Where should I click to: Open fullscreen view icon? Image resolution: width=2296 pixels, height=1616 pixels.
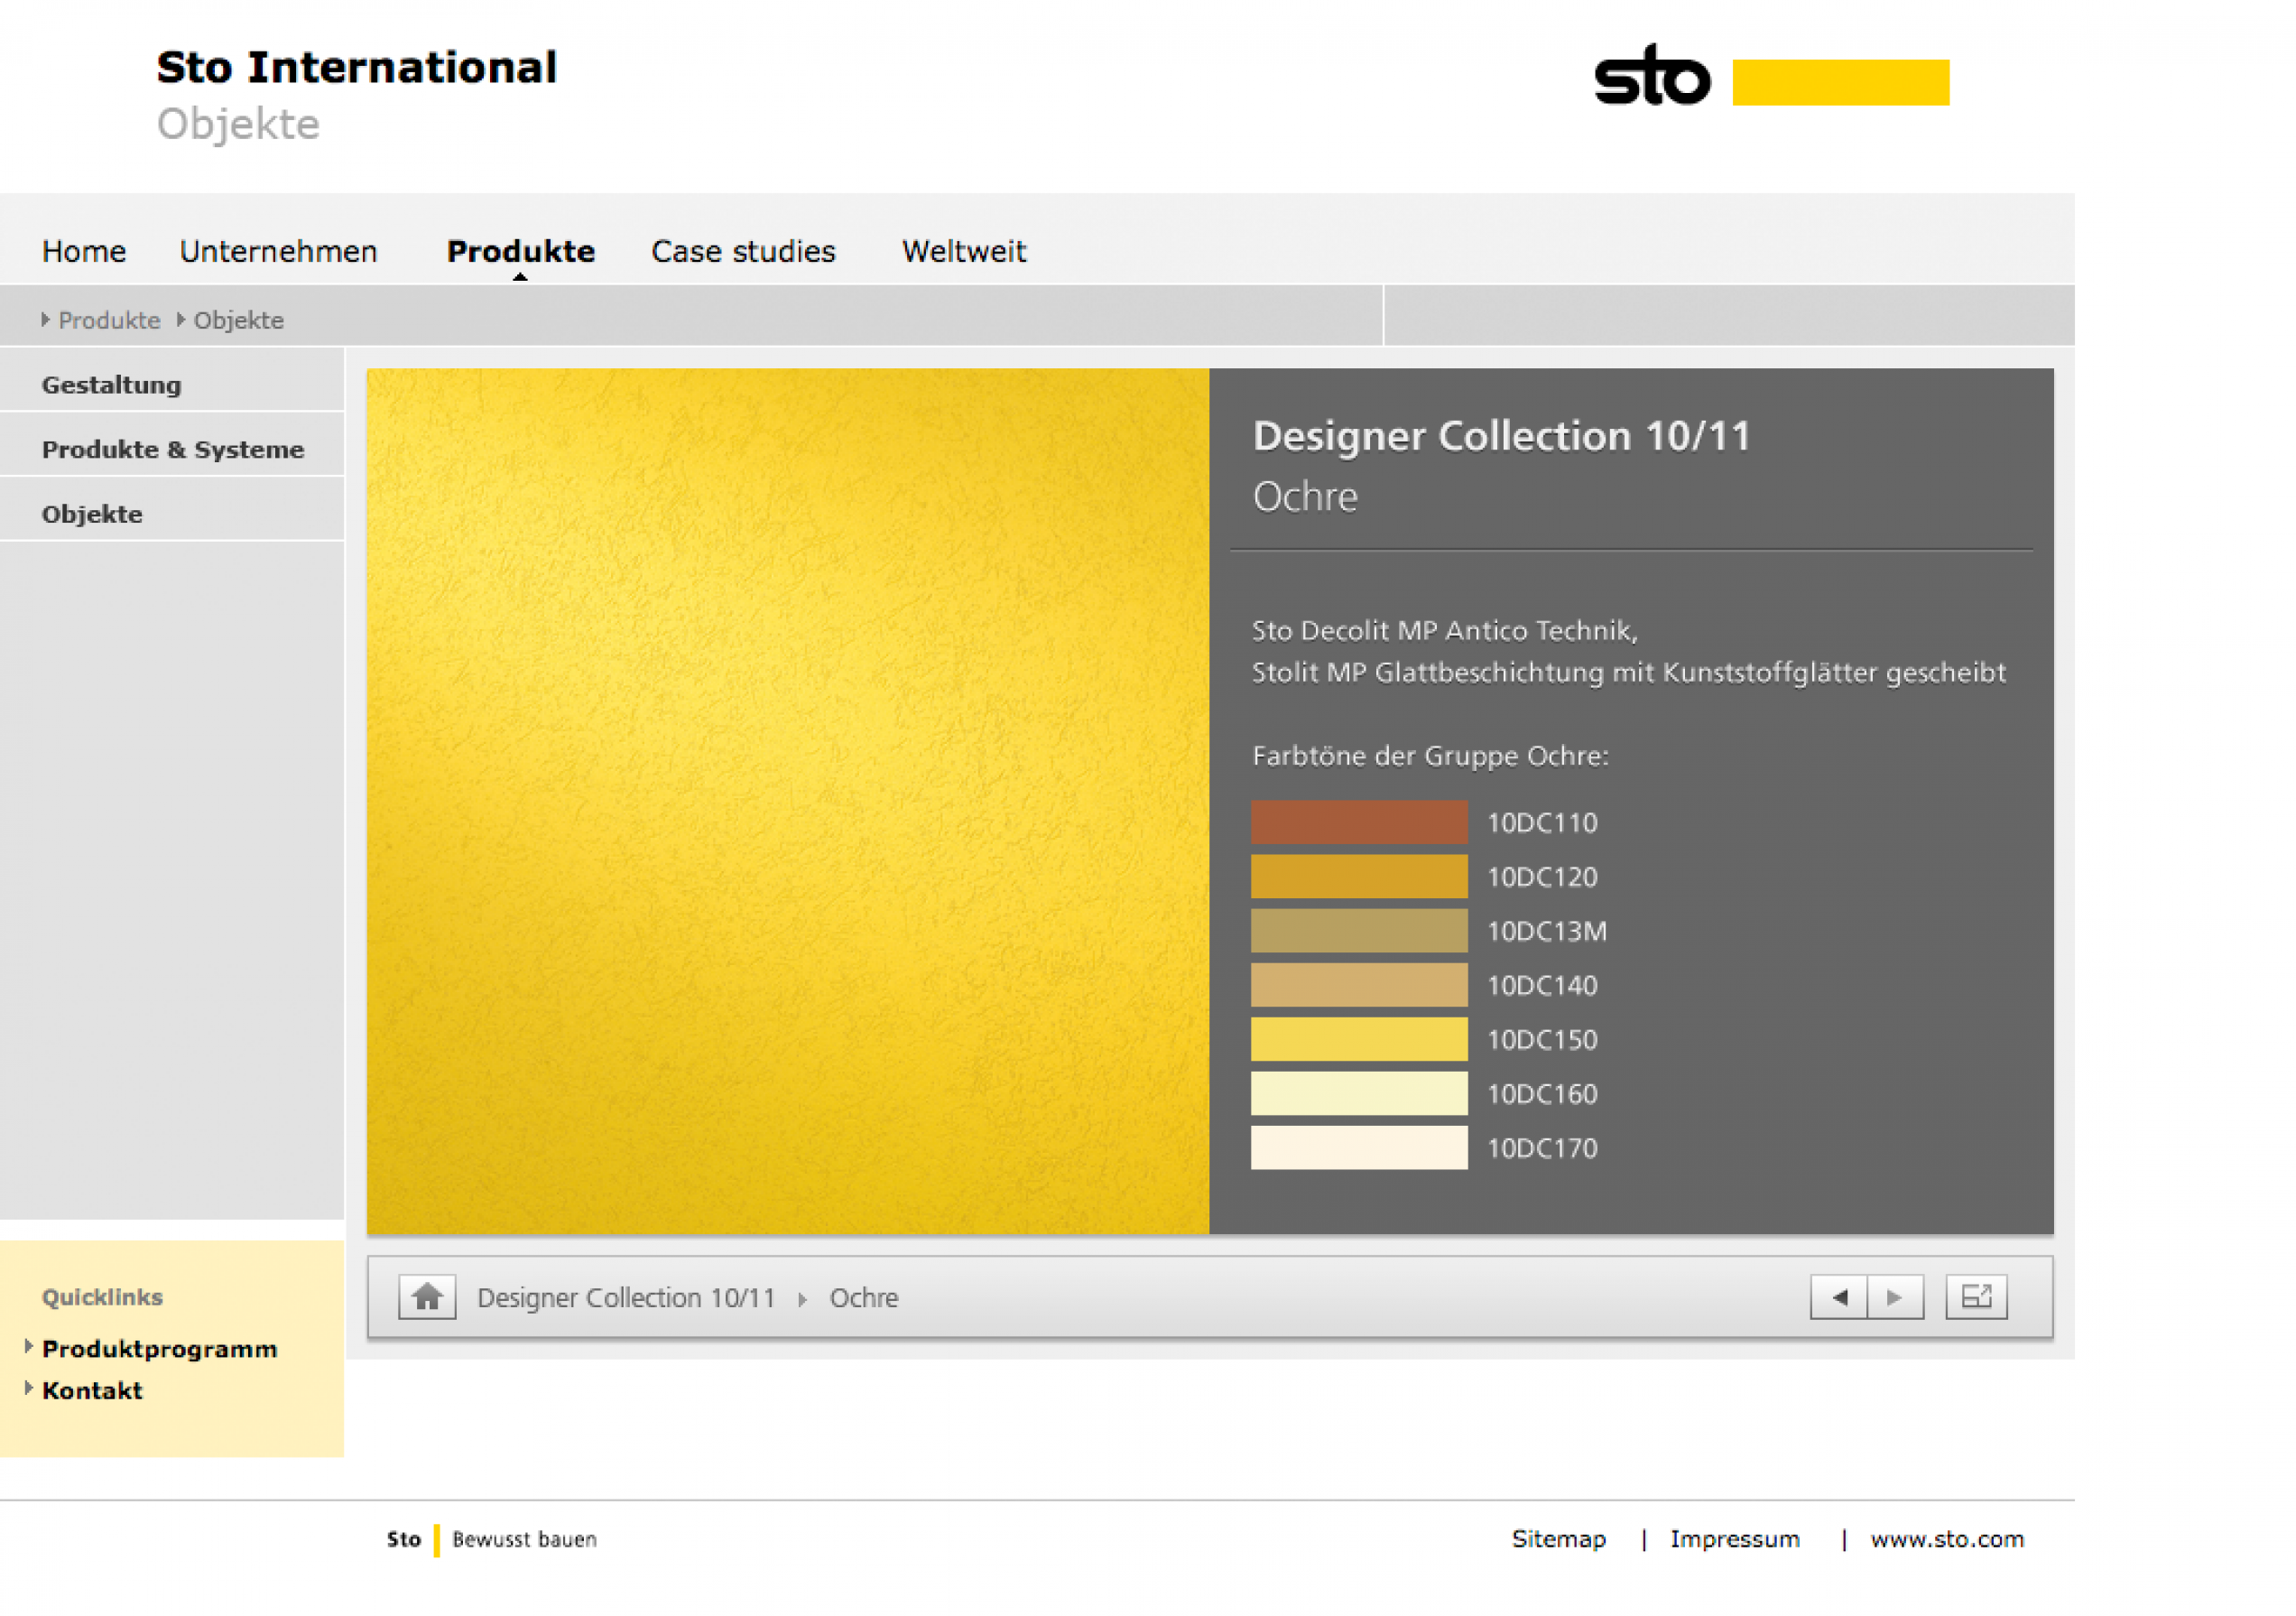coord(1976,1297)
